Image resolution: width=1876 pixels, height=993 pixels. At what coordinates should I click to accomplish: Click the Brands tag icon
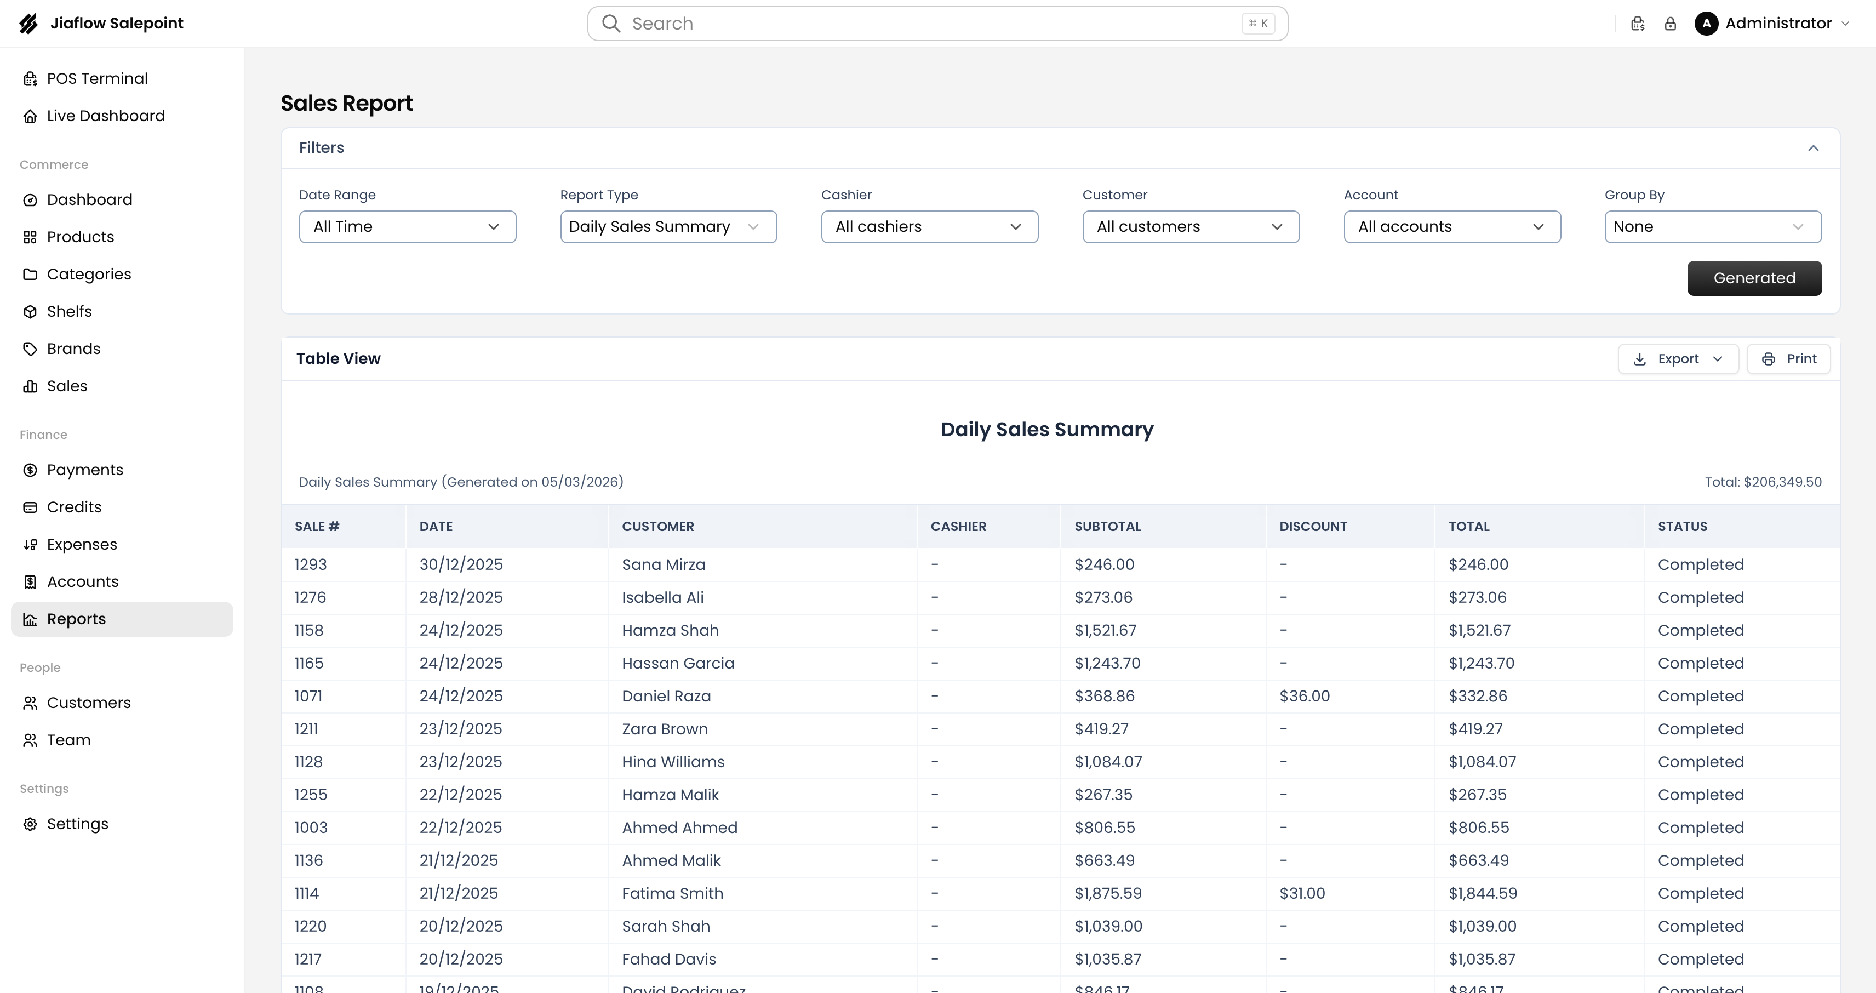pos(30,348)
